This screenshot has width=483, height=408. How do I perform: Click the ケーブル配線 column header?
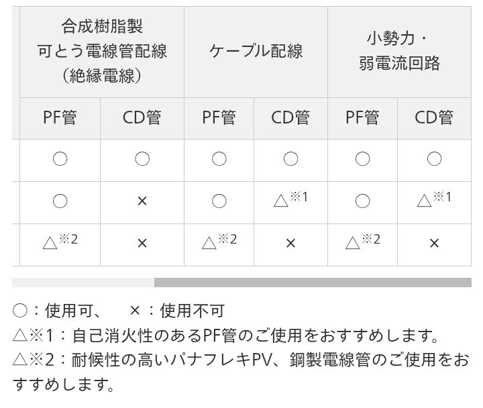point(256,51)
